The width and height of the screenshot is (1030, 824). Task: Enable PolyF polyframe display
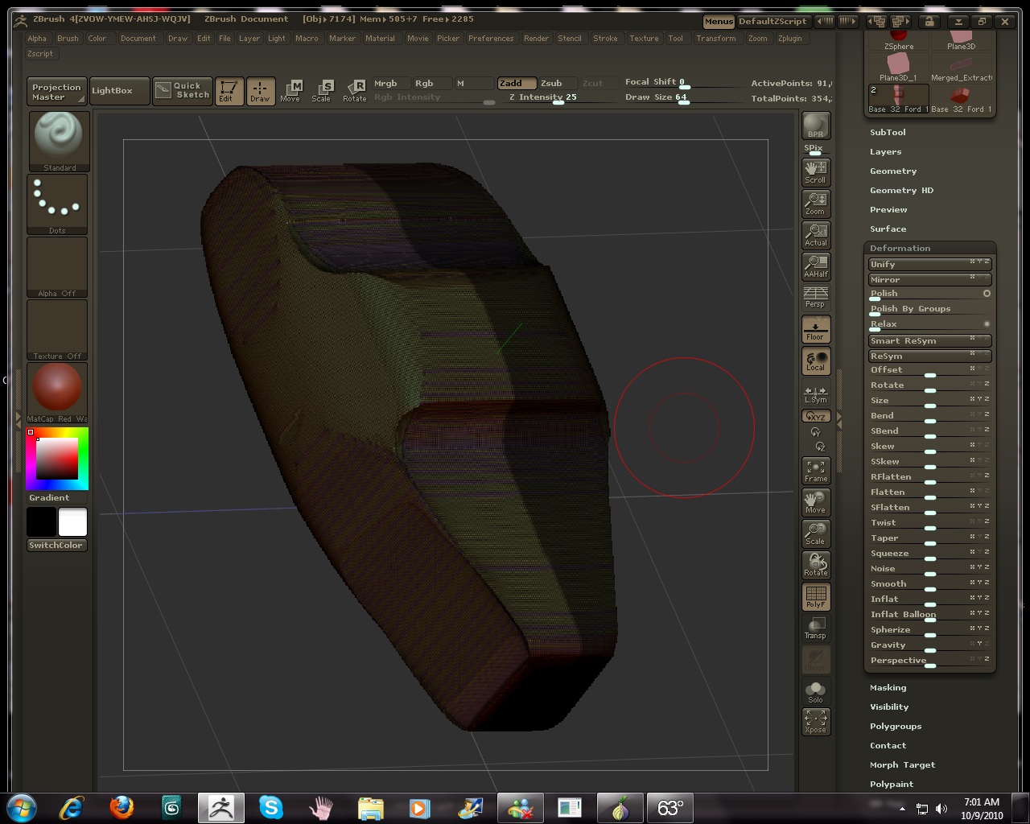pyautogui.click(x=815, y=596)
